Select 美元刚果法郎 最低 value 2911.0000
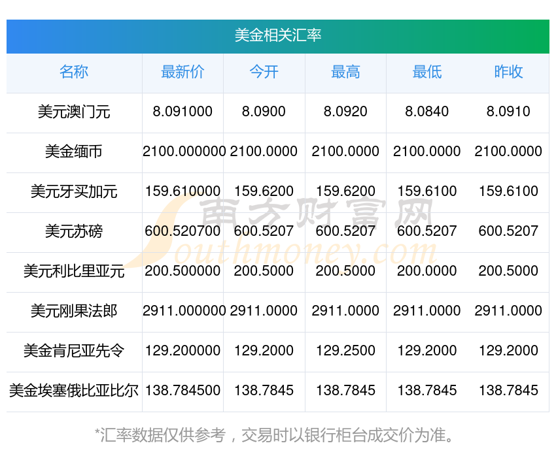The width and height of the screenshot is (556, 456). click(427, 311)
